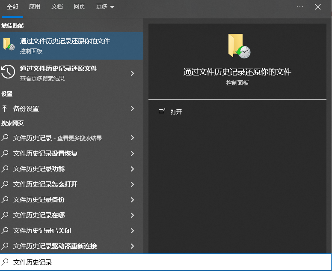Viewport: 332px width, 271px height.
Task: Expand chevron for 文件历史记录怎么打开
Action: pyautogui.click(x=133, y=184)
